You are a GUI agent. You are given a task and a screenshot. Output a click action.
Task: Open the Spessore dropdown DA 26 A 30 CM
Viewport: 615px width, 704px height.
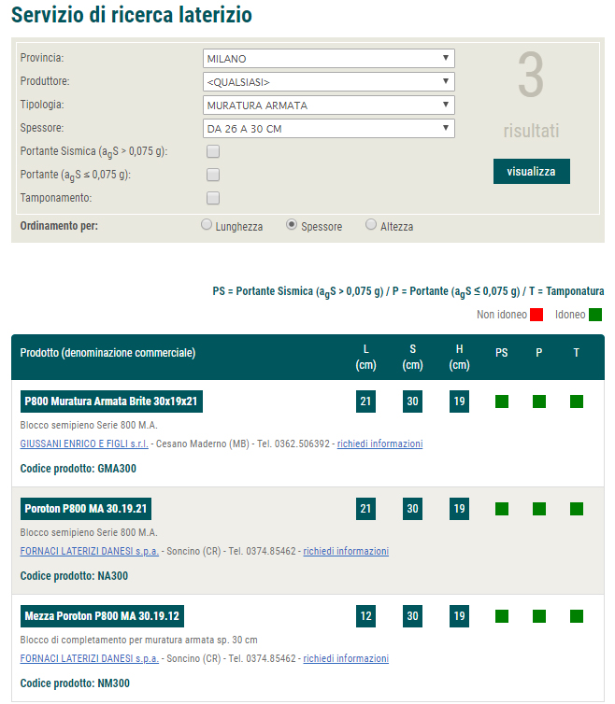tap(329, 129)
